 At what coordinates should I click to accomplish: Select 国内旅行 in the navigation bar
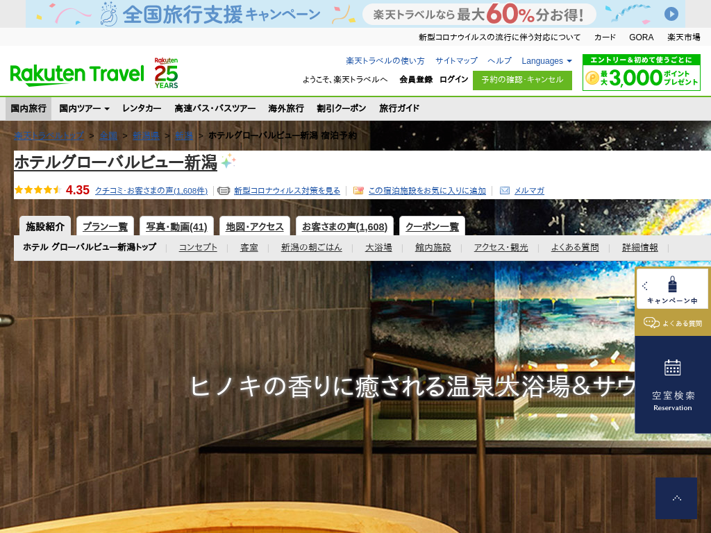coord(28,108)
